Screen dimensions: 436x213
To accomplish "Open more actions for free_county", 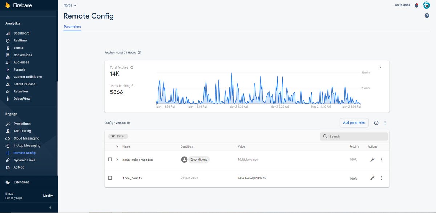I will click(x=381, y=178).
